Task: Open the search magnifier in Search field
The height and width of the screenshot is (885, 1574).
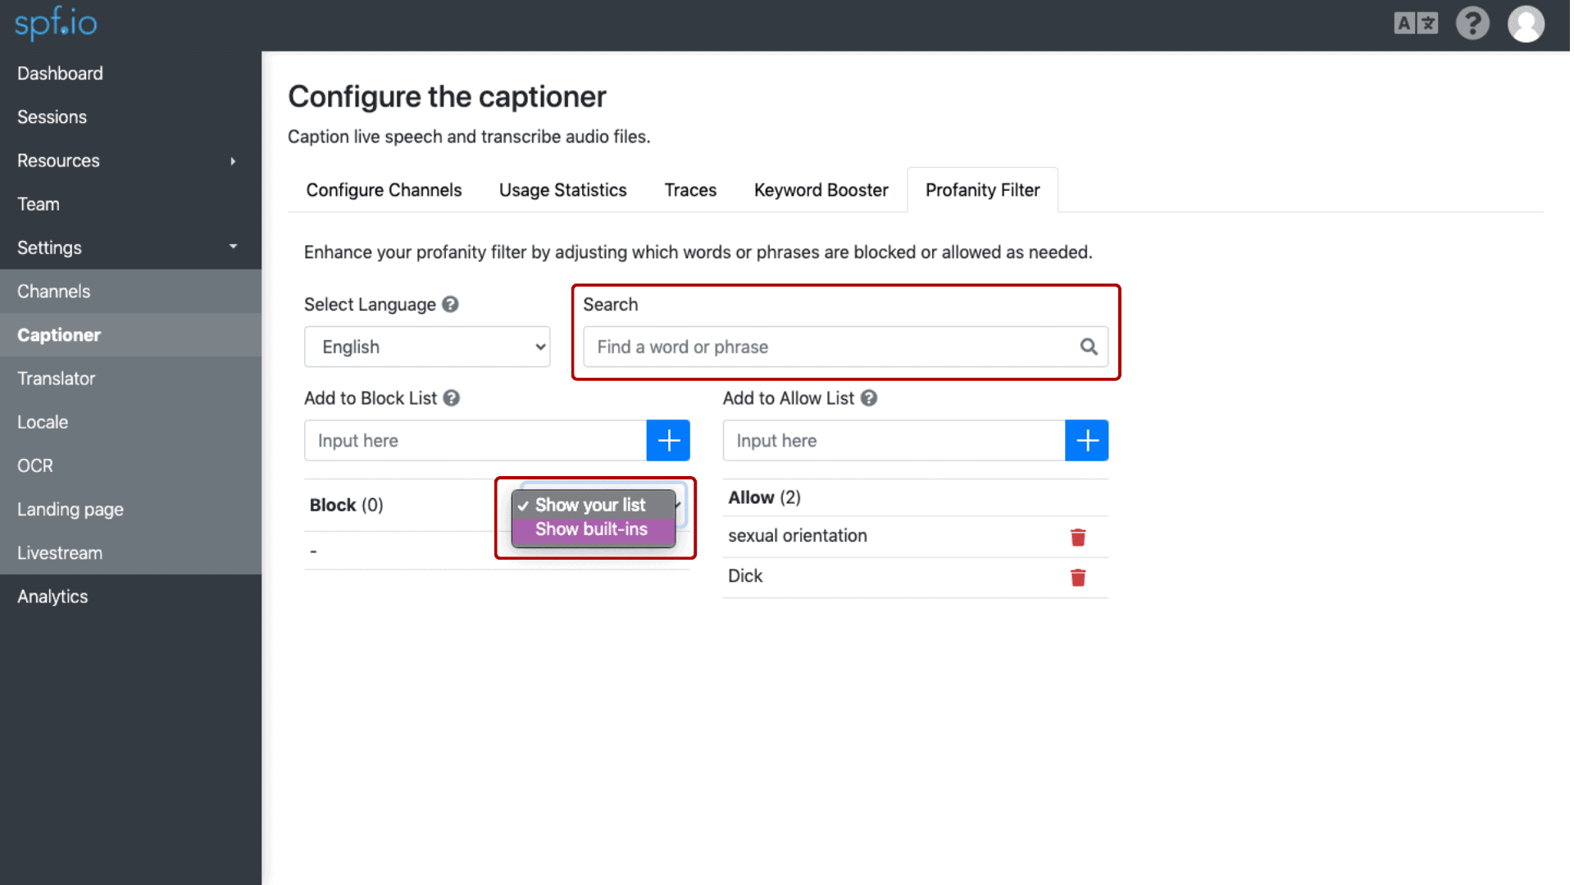Action: click(1088, 347)
